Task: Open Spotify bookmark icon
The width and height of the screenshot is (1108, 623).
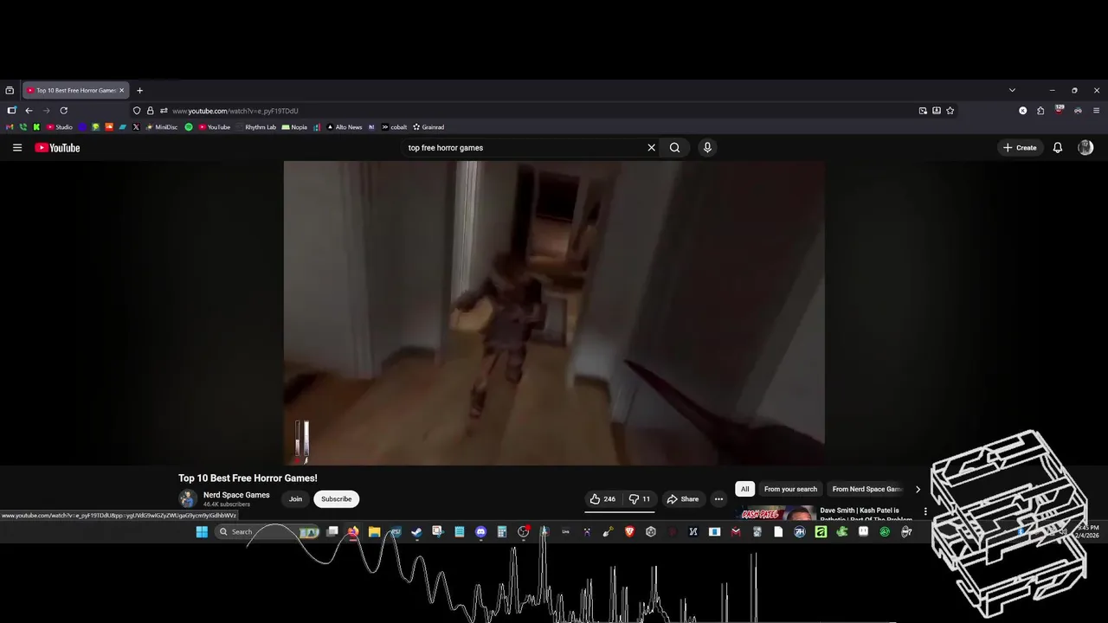Action: (189, 127)
